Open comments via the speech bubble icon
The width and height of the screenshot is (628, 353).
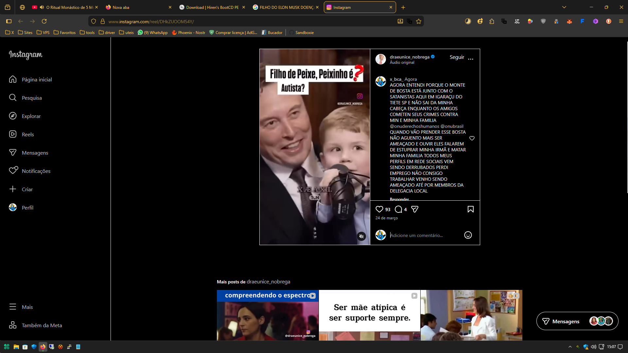398,209
